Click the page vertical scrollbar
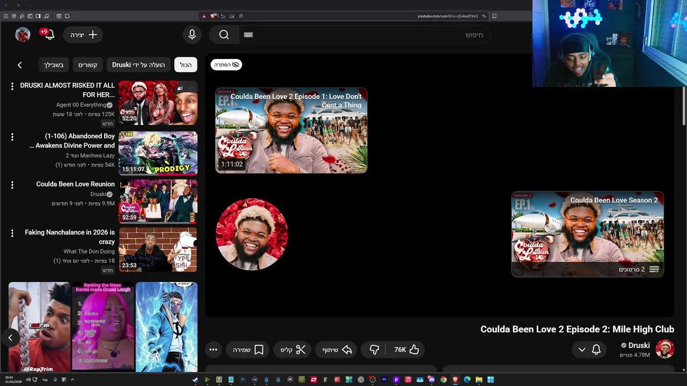 [684, 107]
